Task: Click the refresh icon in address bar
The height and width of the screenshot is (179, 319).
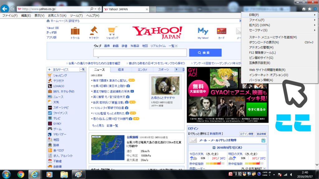Action: pos(99,9)
